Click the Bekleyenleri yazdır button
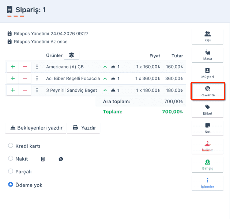230x219 pixels. point(35,128)
